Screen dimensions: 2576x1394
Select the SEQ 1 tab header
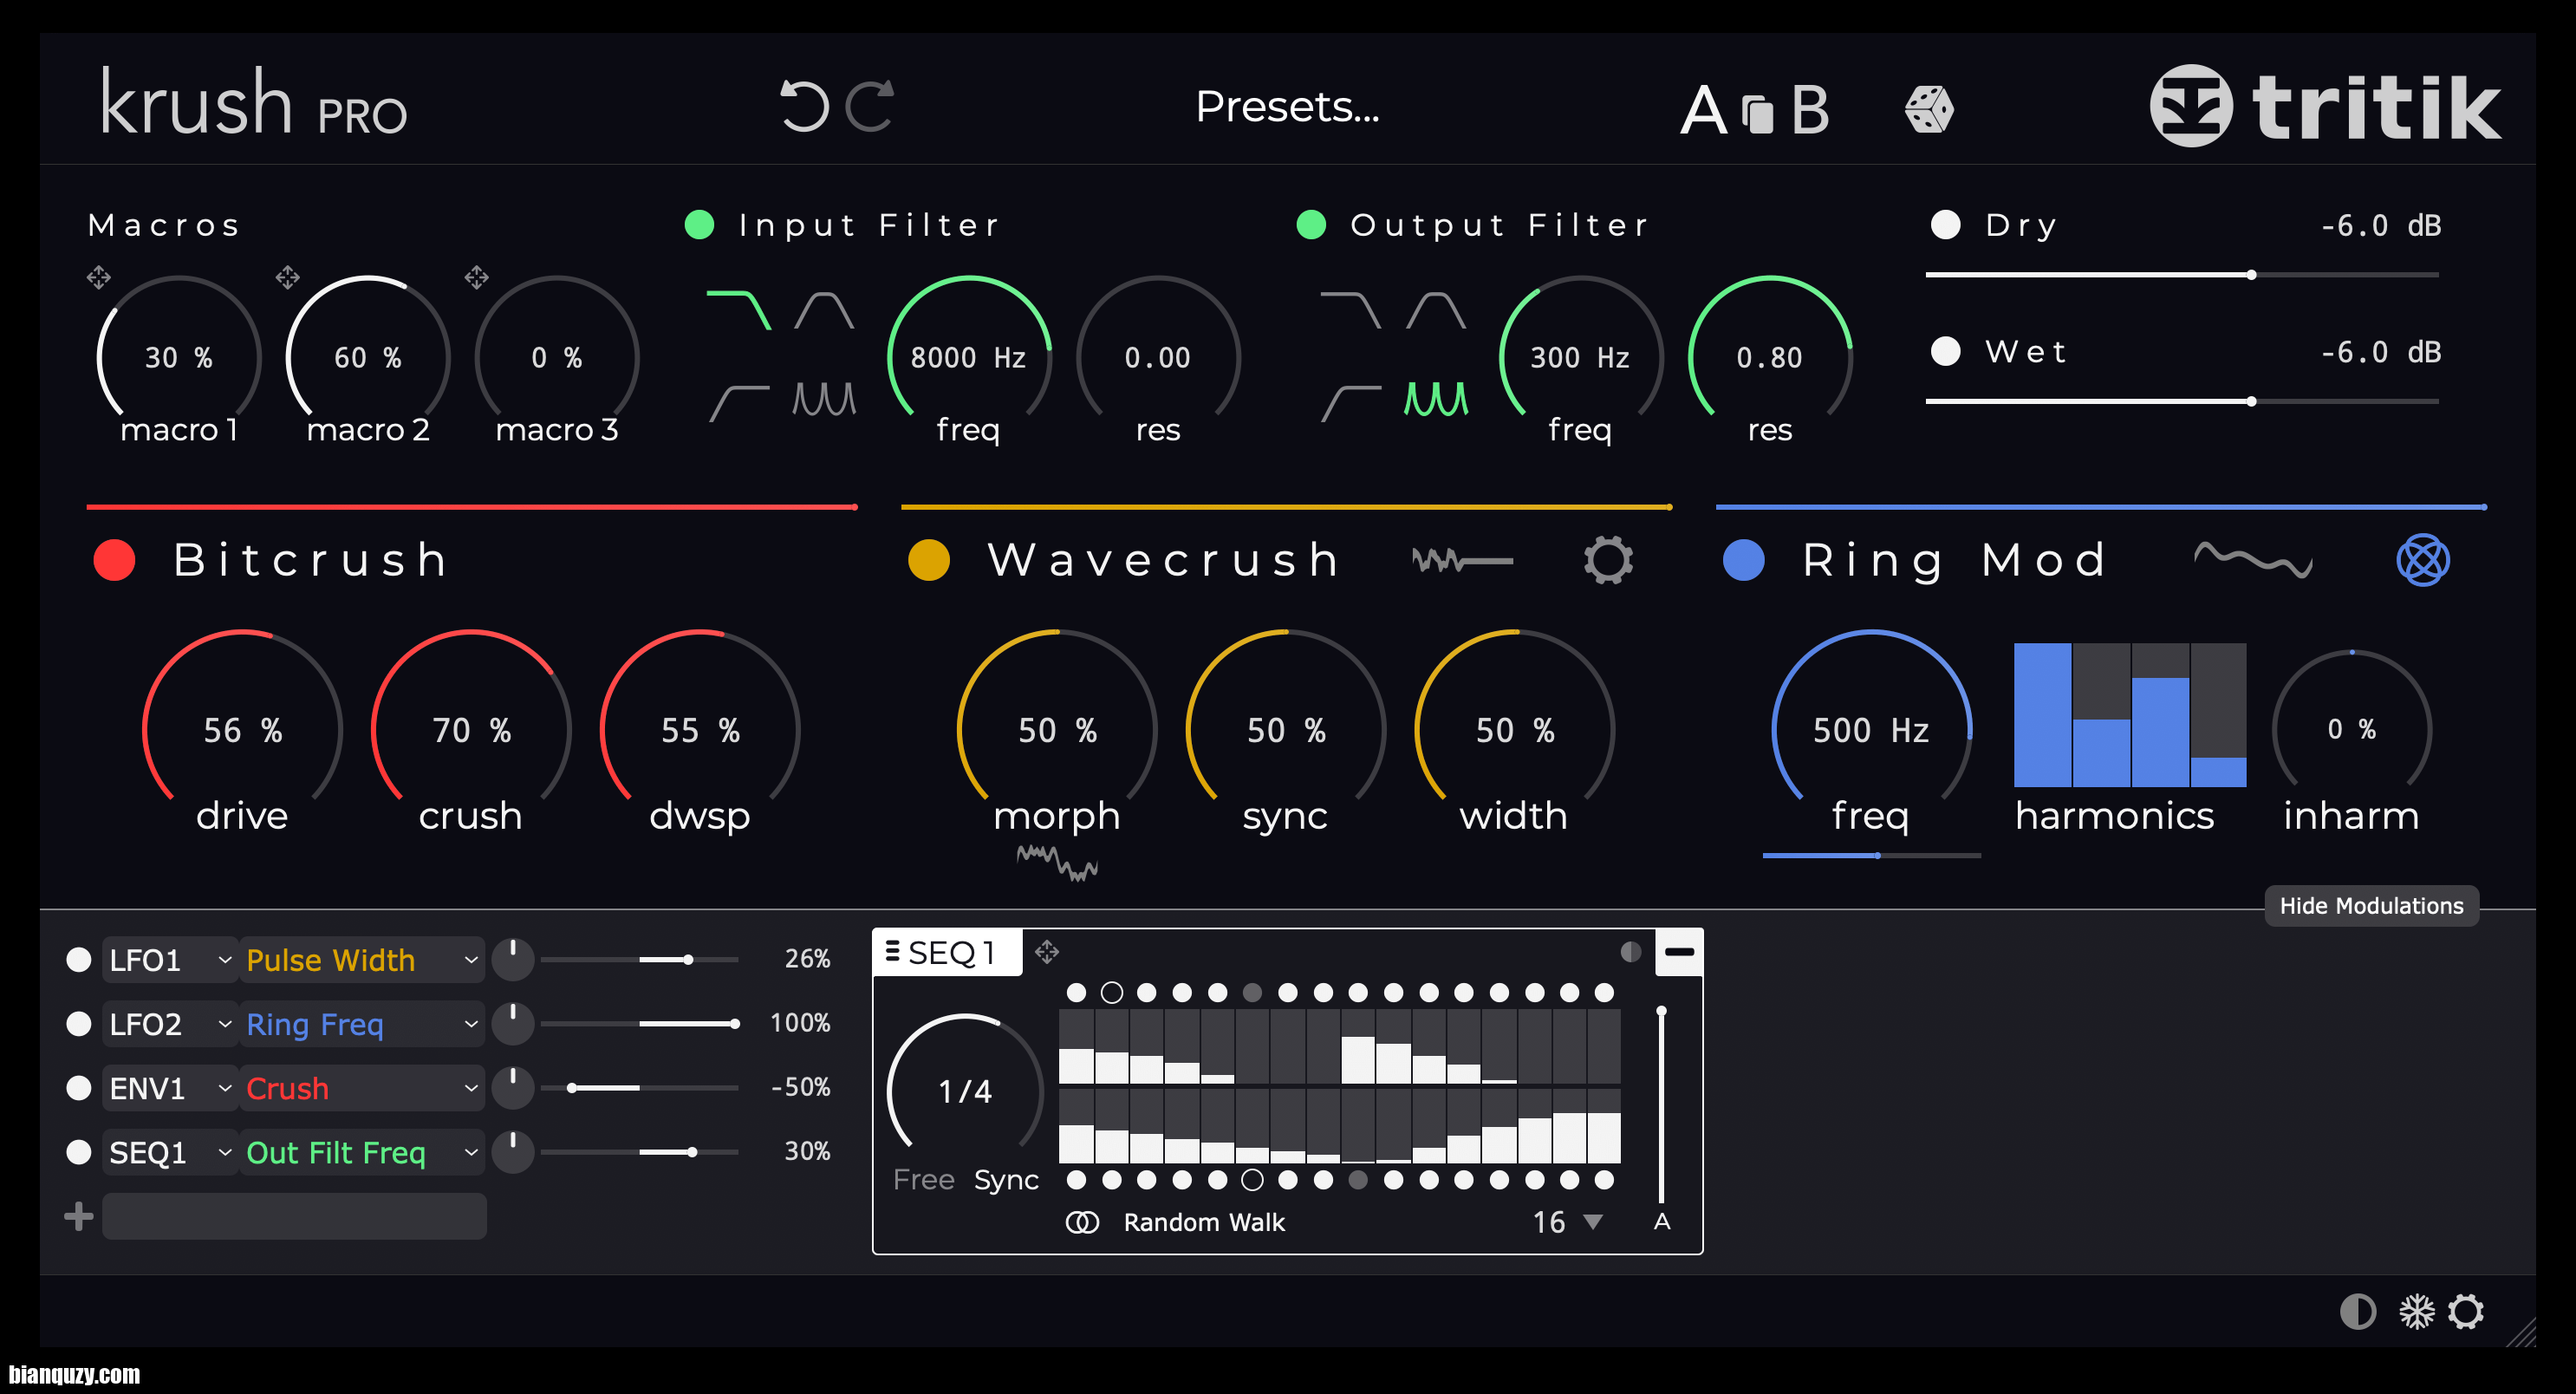pos(948,952)
